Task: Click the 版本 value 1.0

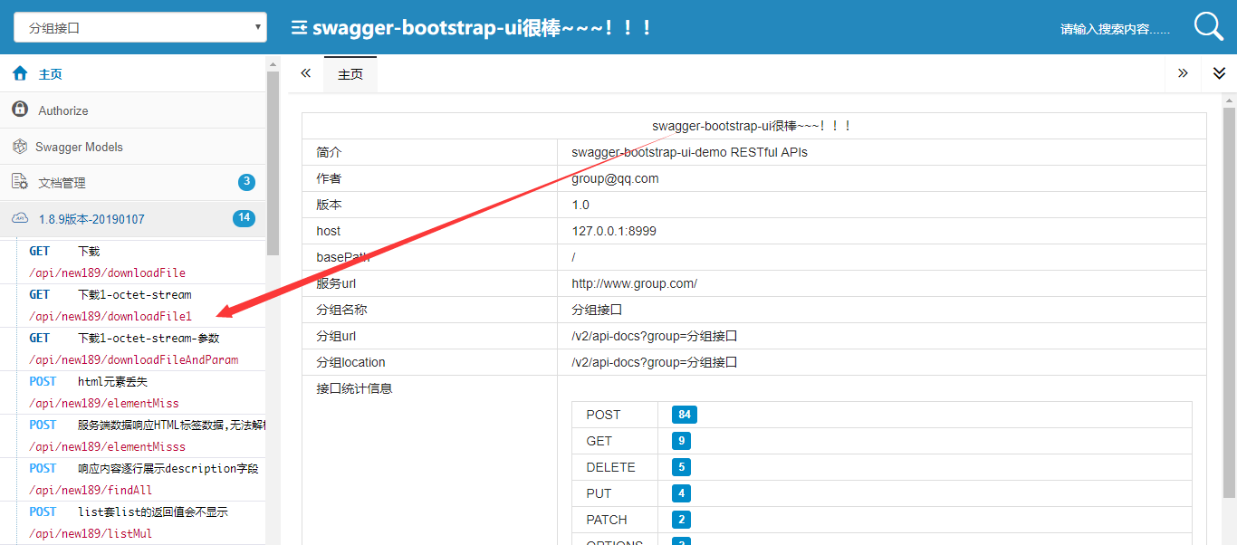Action: tap(580, 205)
